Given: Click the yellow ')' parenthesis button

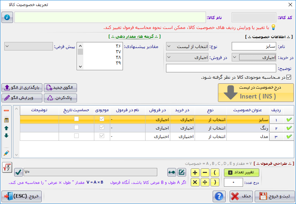Looking at the screenshot, I should pos(215,182).
